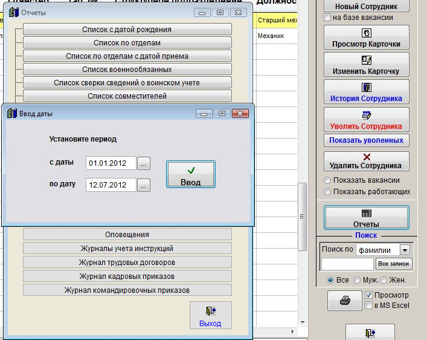Click 'Новый Сотрудник' button
The height and width of the screenshot is (340, 427).
(366, 6)
